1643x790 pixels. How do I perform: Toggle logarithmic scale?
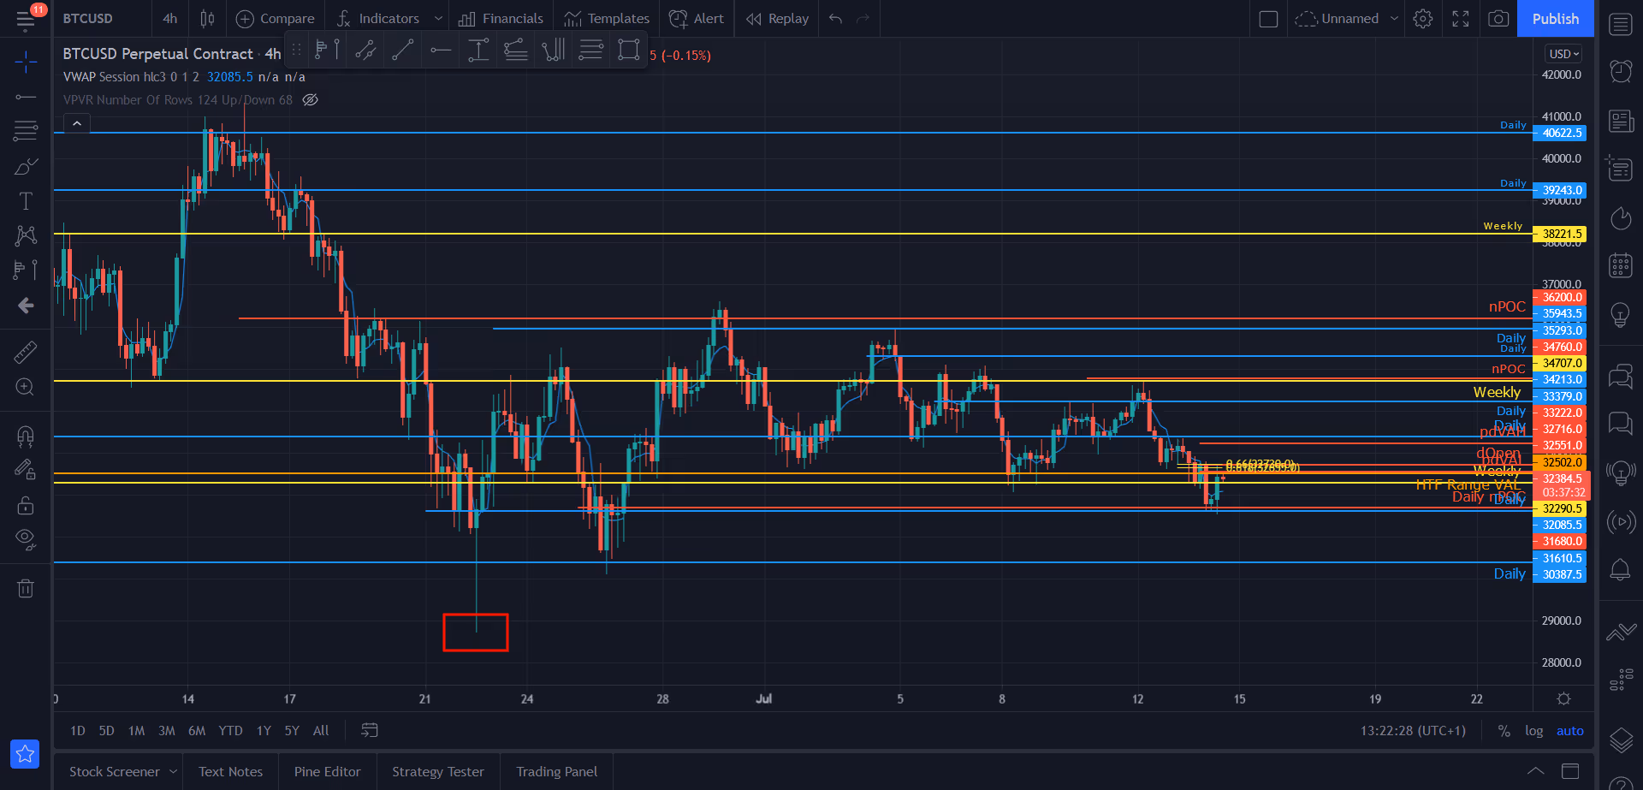[1533, 731]
